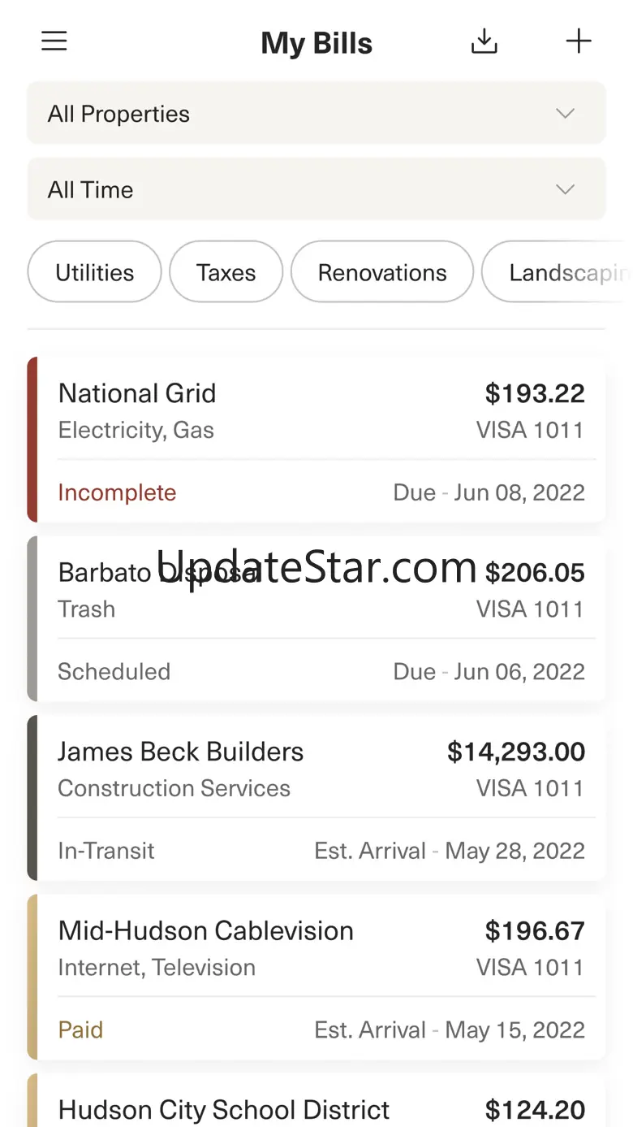Open the hamburger menu
Image resolution: width=633 pixels, height=1127 pixels.
tap(54, 41)
